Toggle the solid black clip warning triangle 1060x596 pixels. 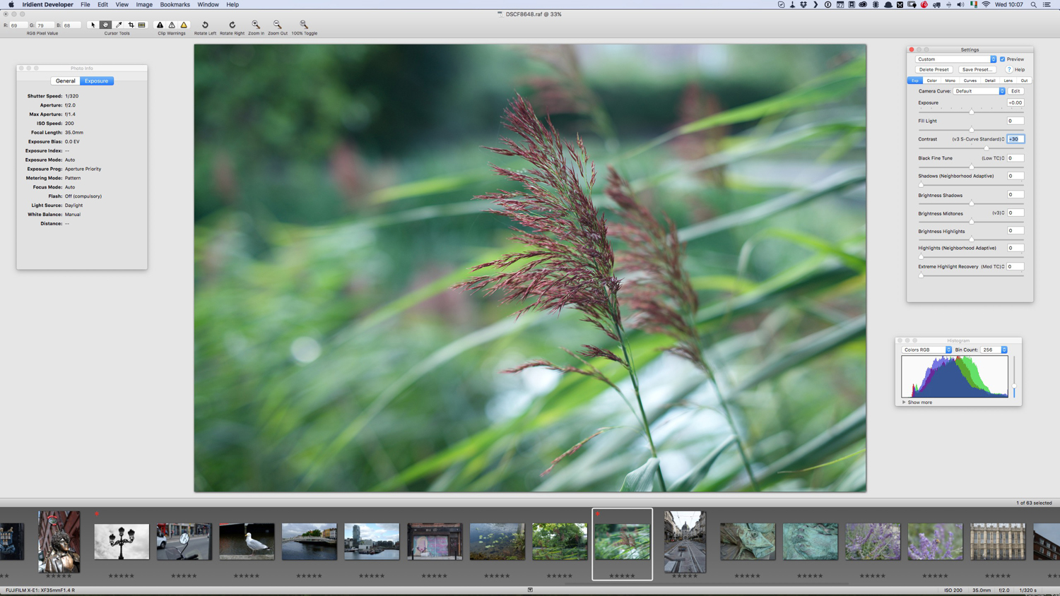pyautogui.click(x=160, y=25)
